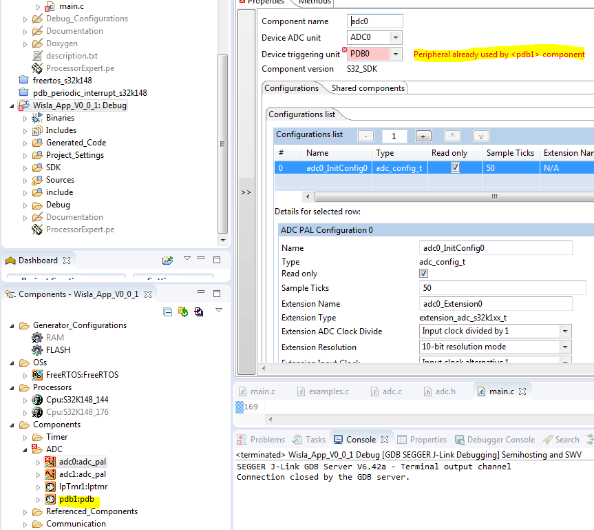
Task: Toggle Read only checkbox in configurations table row
Action: pyautogui.click(x=455, y=167)
